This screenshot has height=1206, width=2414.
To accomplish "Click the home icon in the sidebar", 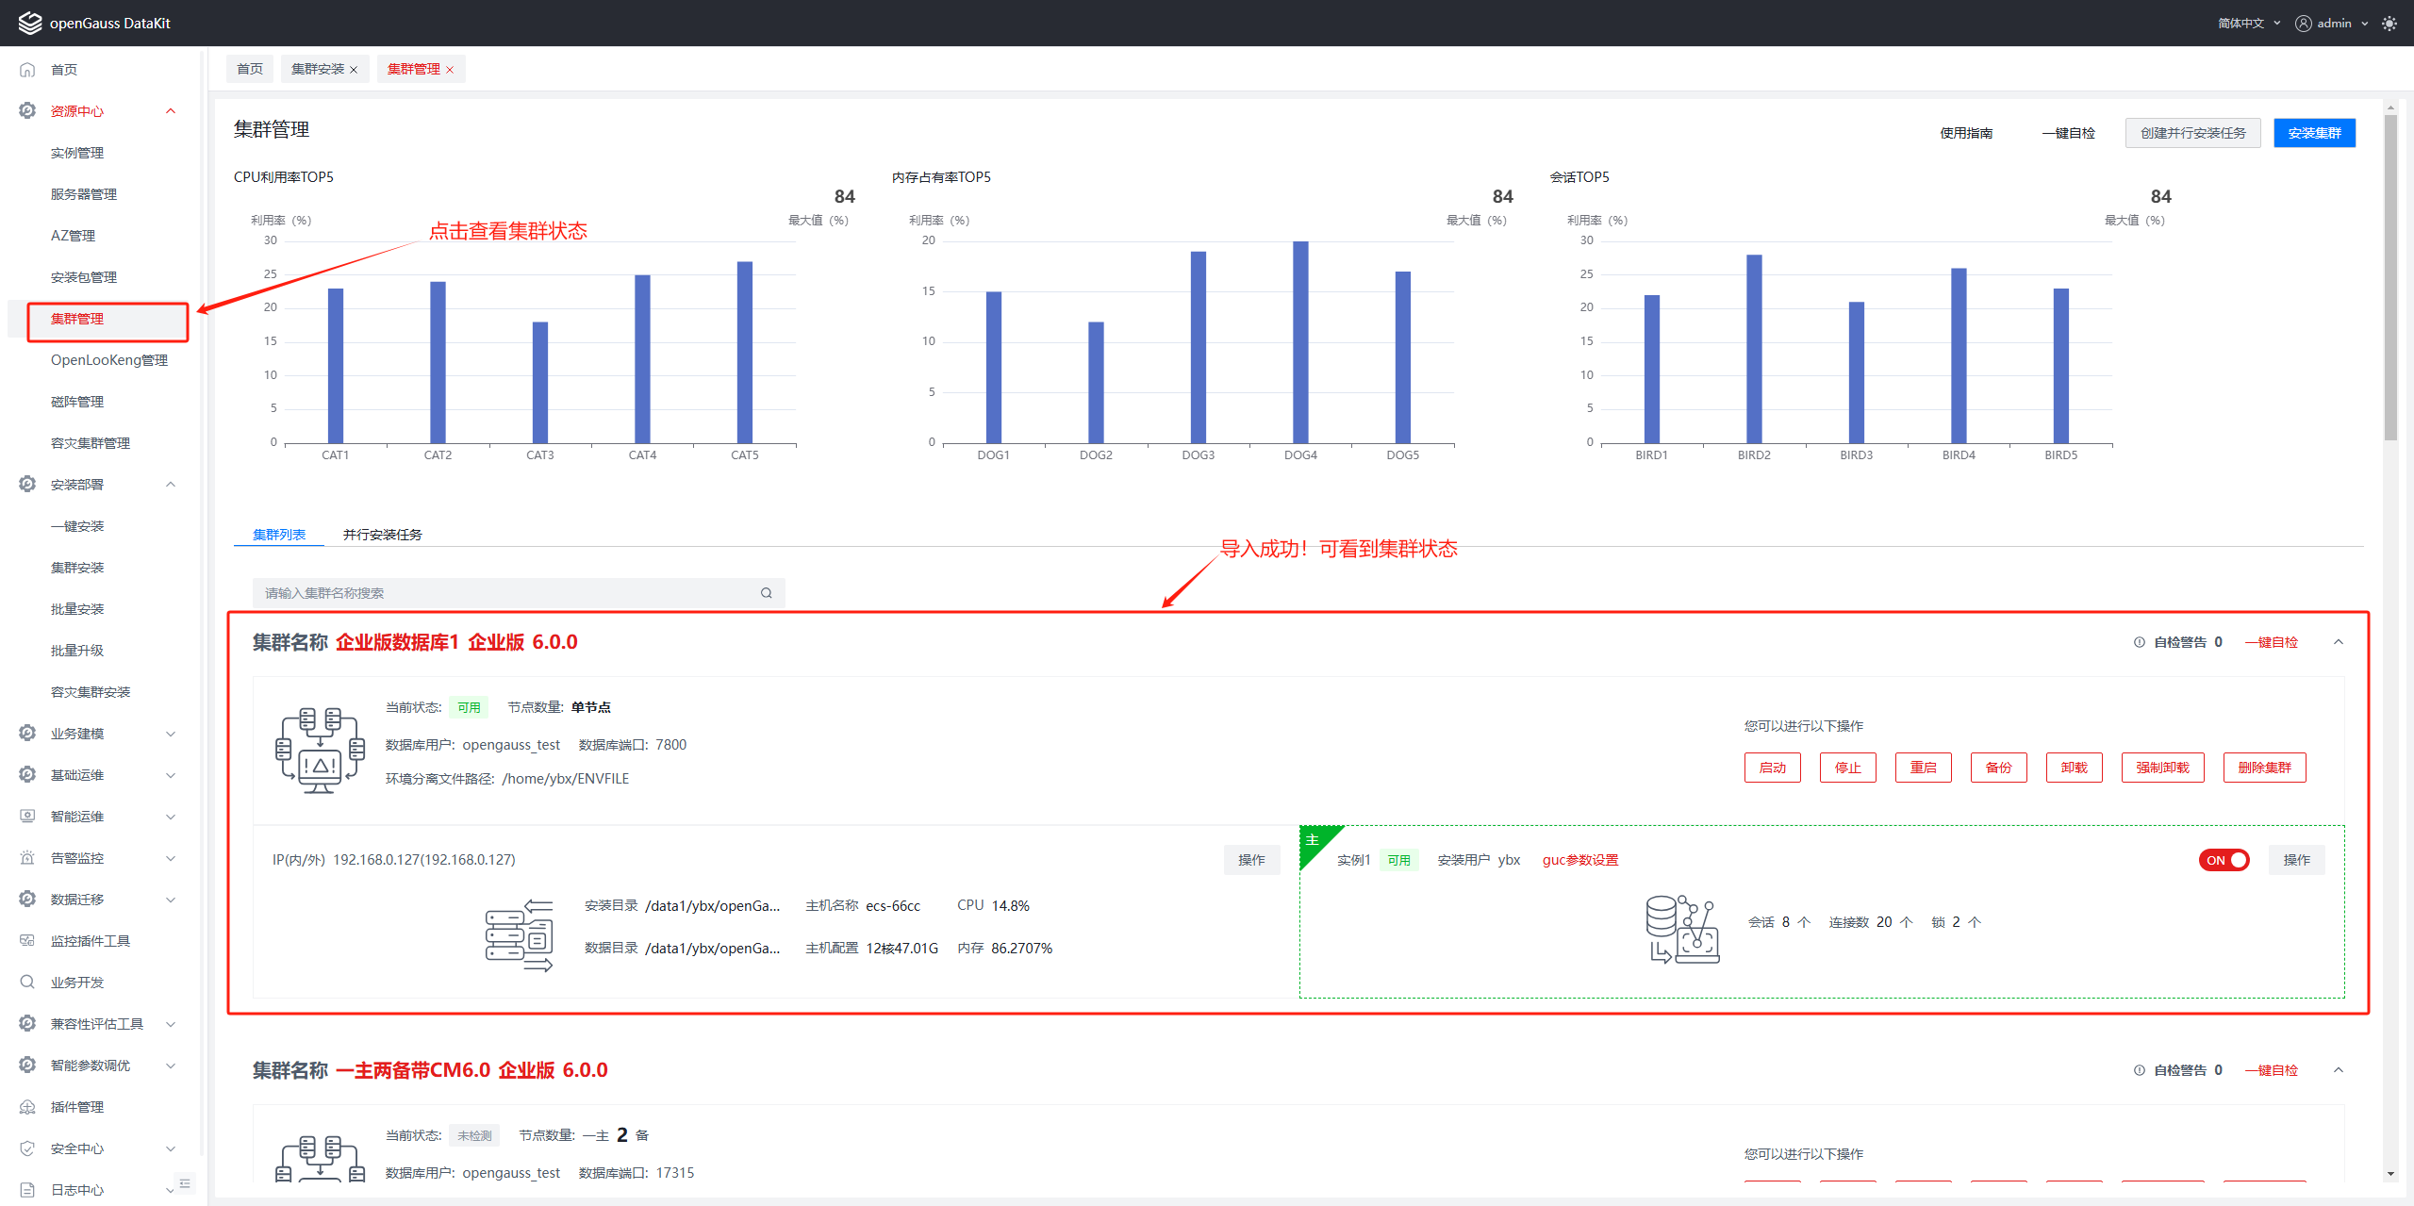I will pos(27,70).
